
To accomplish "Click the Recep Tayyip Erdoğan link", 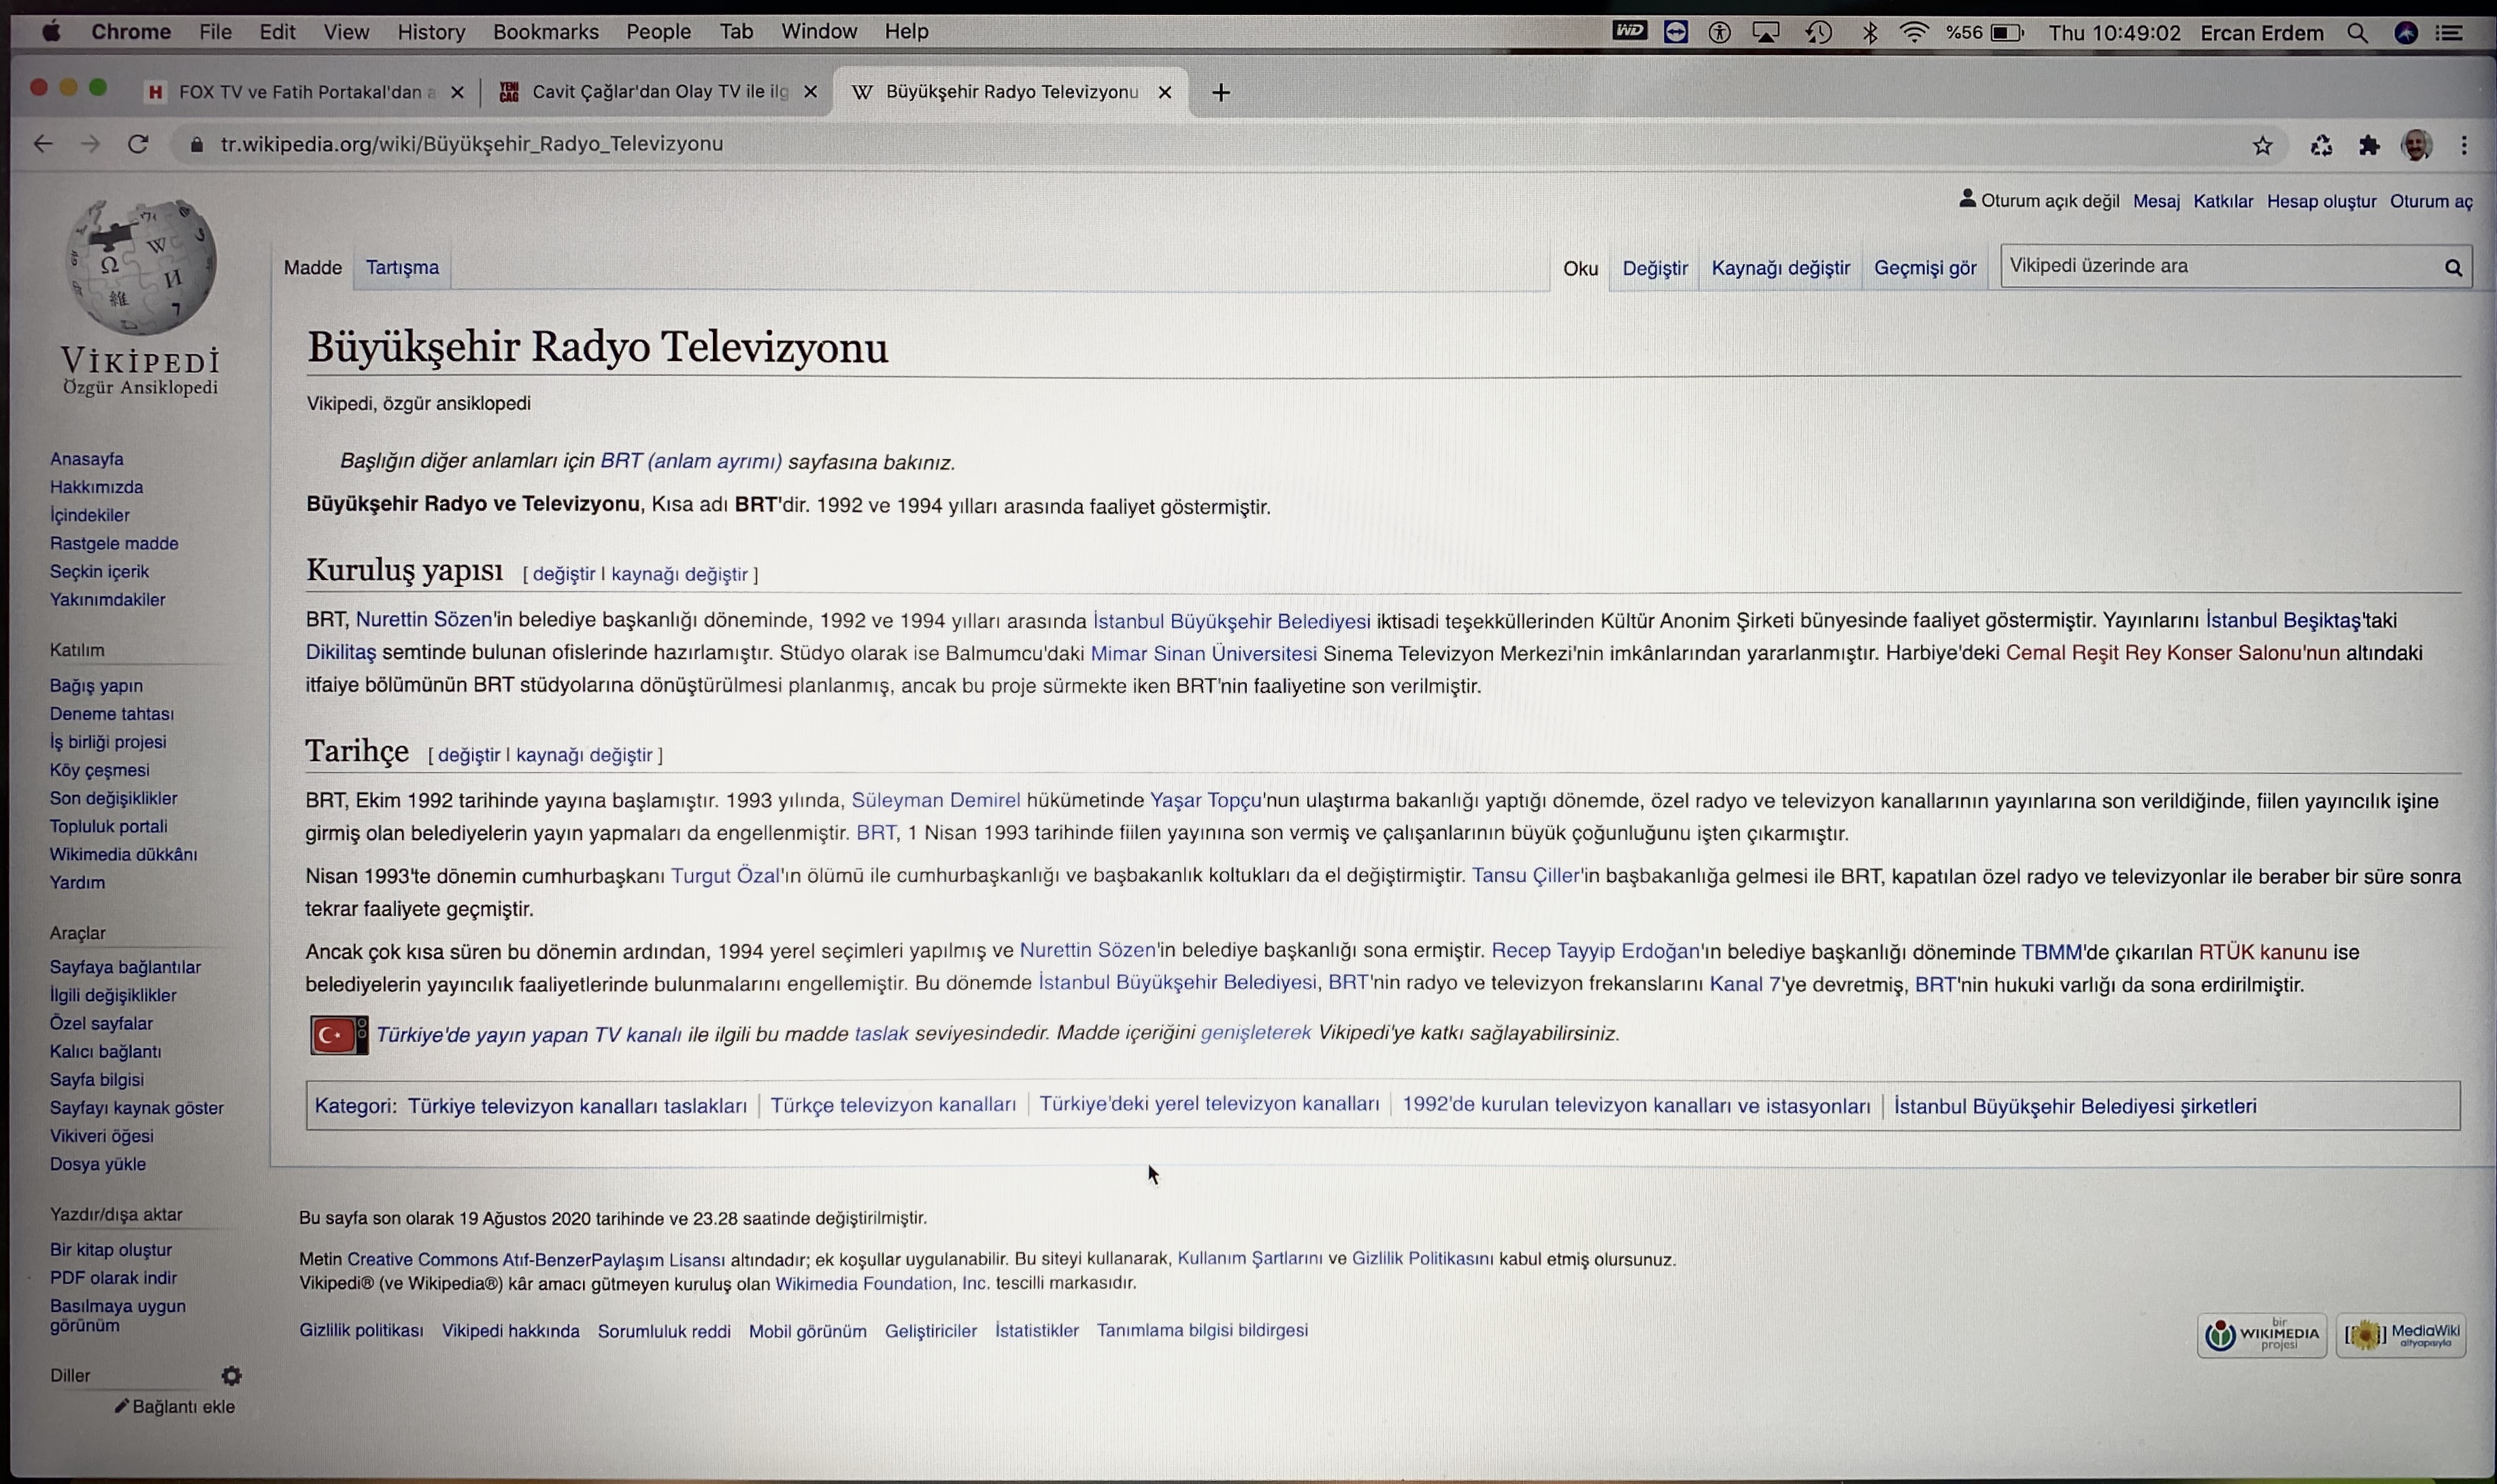I will (1595, 951).
